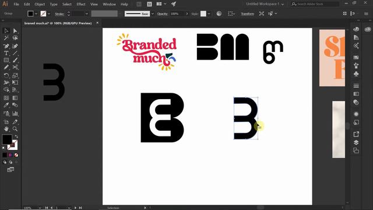Select the Line Segment tool

click(15, 53)
